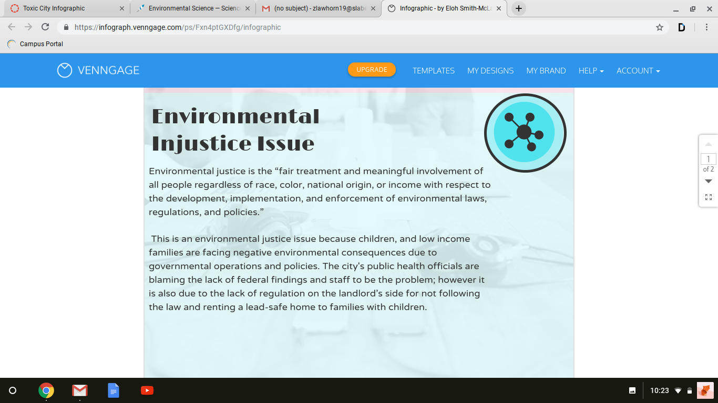This screenshot has height=403, width=718.
Task: Open a new browser tab
Action: 519,8
